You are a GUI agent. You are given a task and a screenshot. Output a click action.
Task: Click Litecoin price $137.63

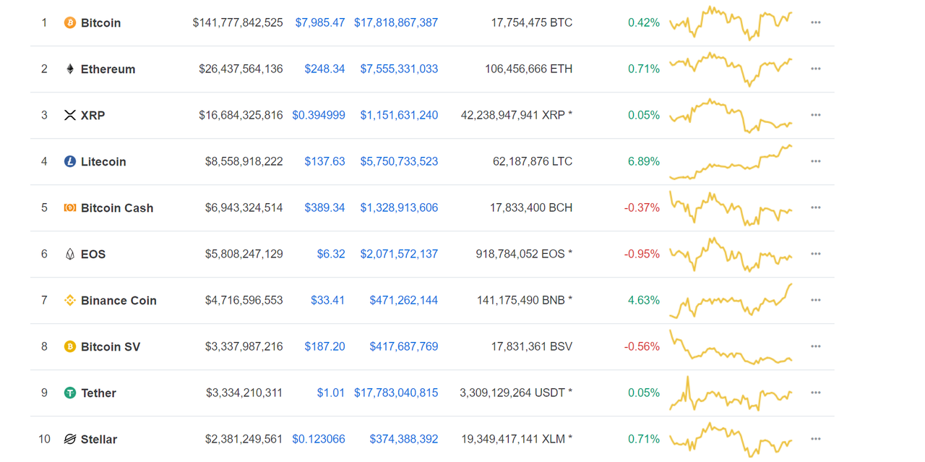[324, 161]
